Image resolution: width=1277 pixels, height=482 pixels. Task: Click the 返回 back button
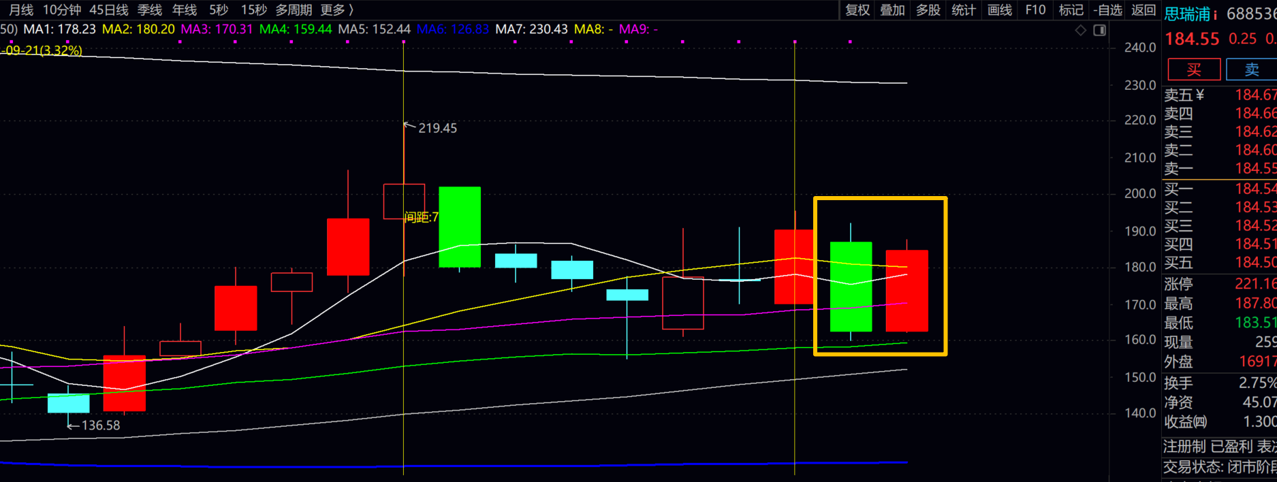1144,10
